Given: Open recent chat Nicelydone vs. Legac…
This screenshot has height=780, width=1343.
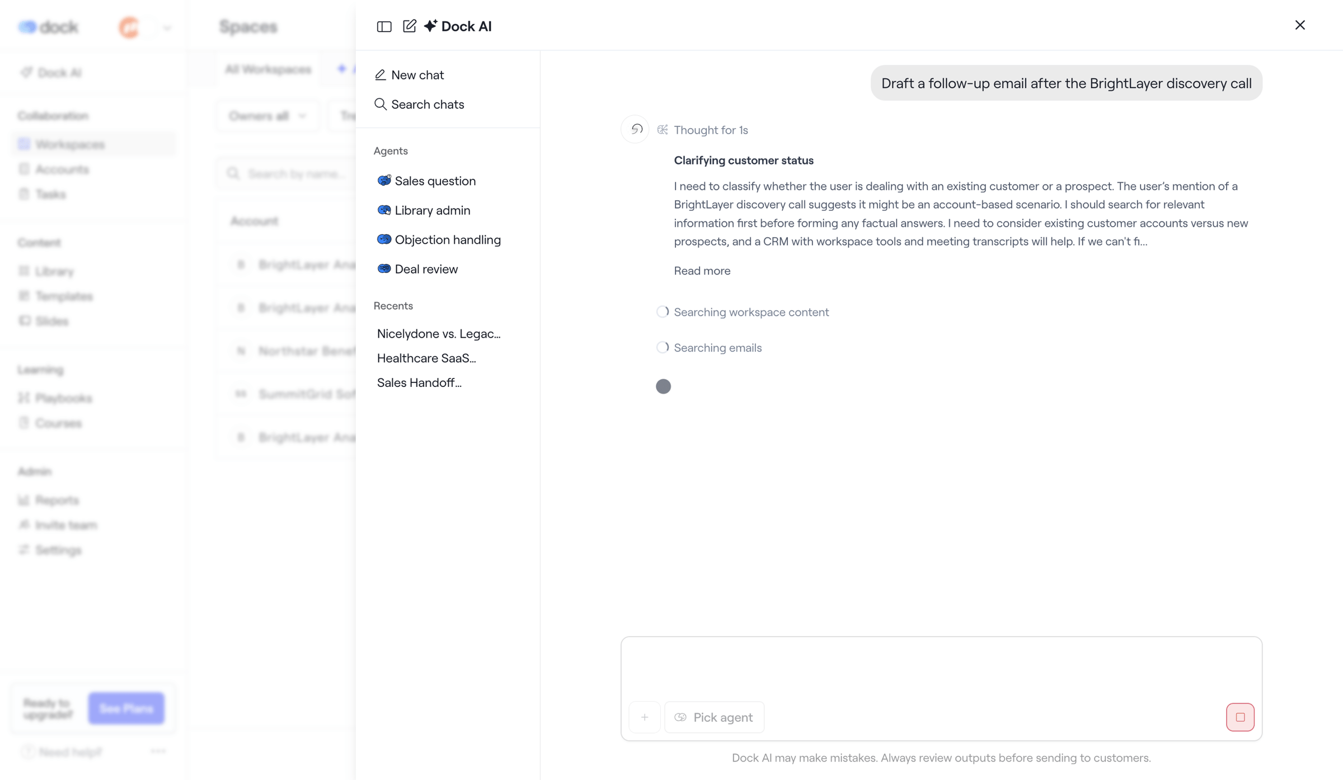Looking at the screenshot, I should point(439,334).
